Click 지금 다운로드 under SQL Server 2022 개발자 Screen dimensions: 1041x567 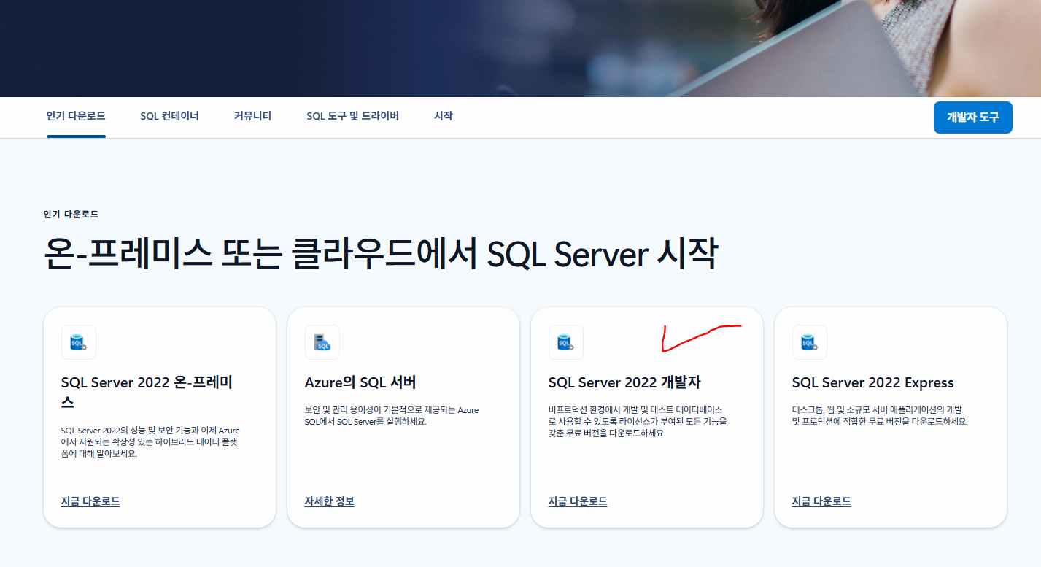coord(578,501)
